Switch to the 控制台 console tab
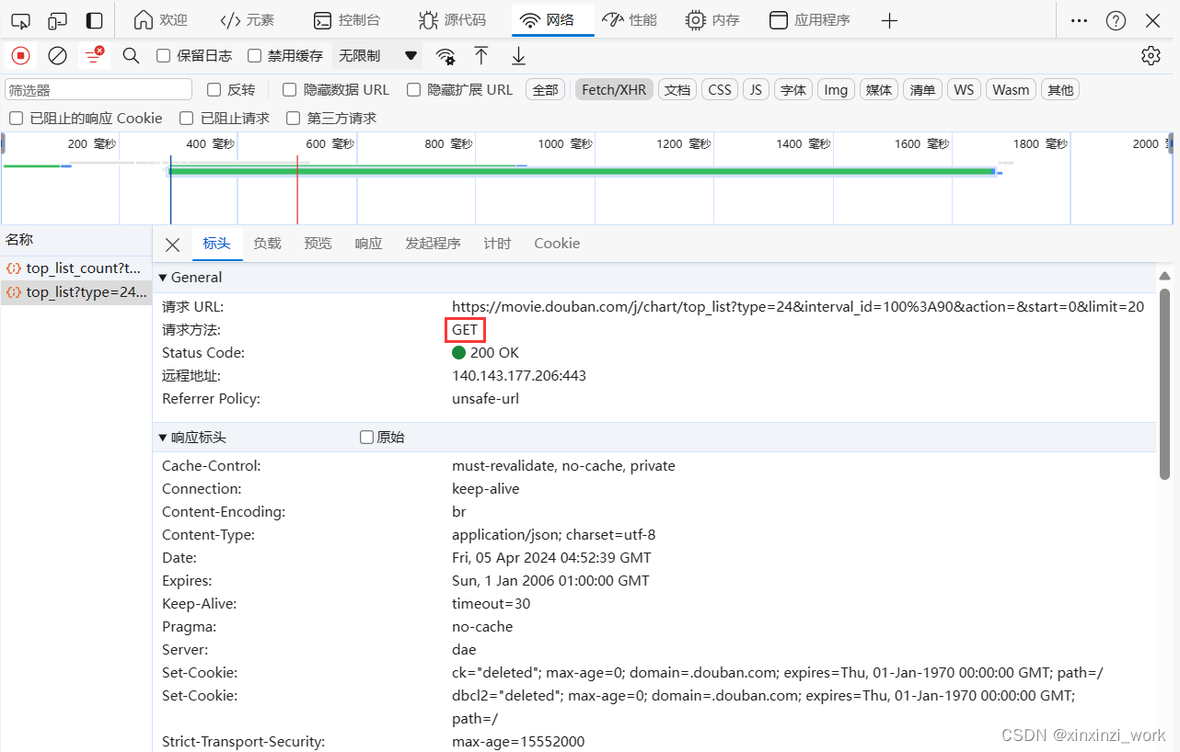Image resolution: width=1180 pixels, height=752 pixels. tap(346, 20)
